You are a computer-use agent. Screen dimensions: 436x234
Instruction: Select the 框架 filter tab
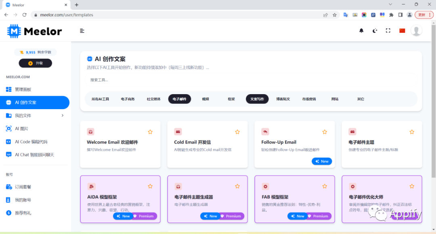[x=231, y=99]
